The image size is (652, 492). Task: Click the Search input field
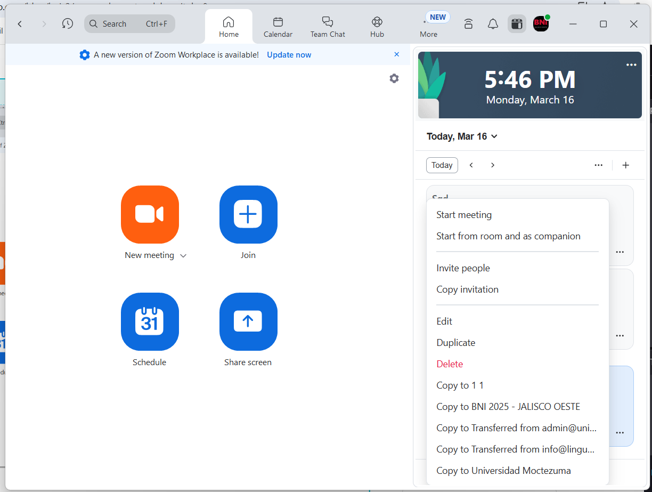129,23
